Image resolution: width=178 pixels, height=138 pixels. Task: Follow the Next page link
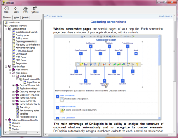coord(166,16)
